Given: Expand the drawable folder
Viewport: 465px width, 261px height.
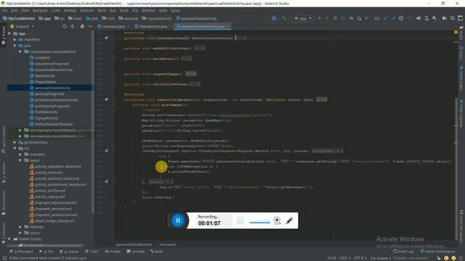Looking at the screenshot, I should coord(20,154).
